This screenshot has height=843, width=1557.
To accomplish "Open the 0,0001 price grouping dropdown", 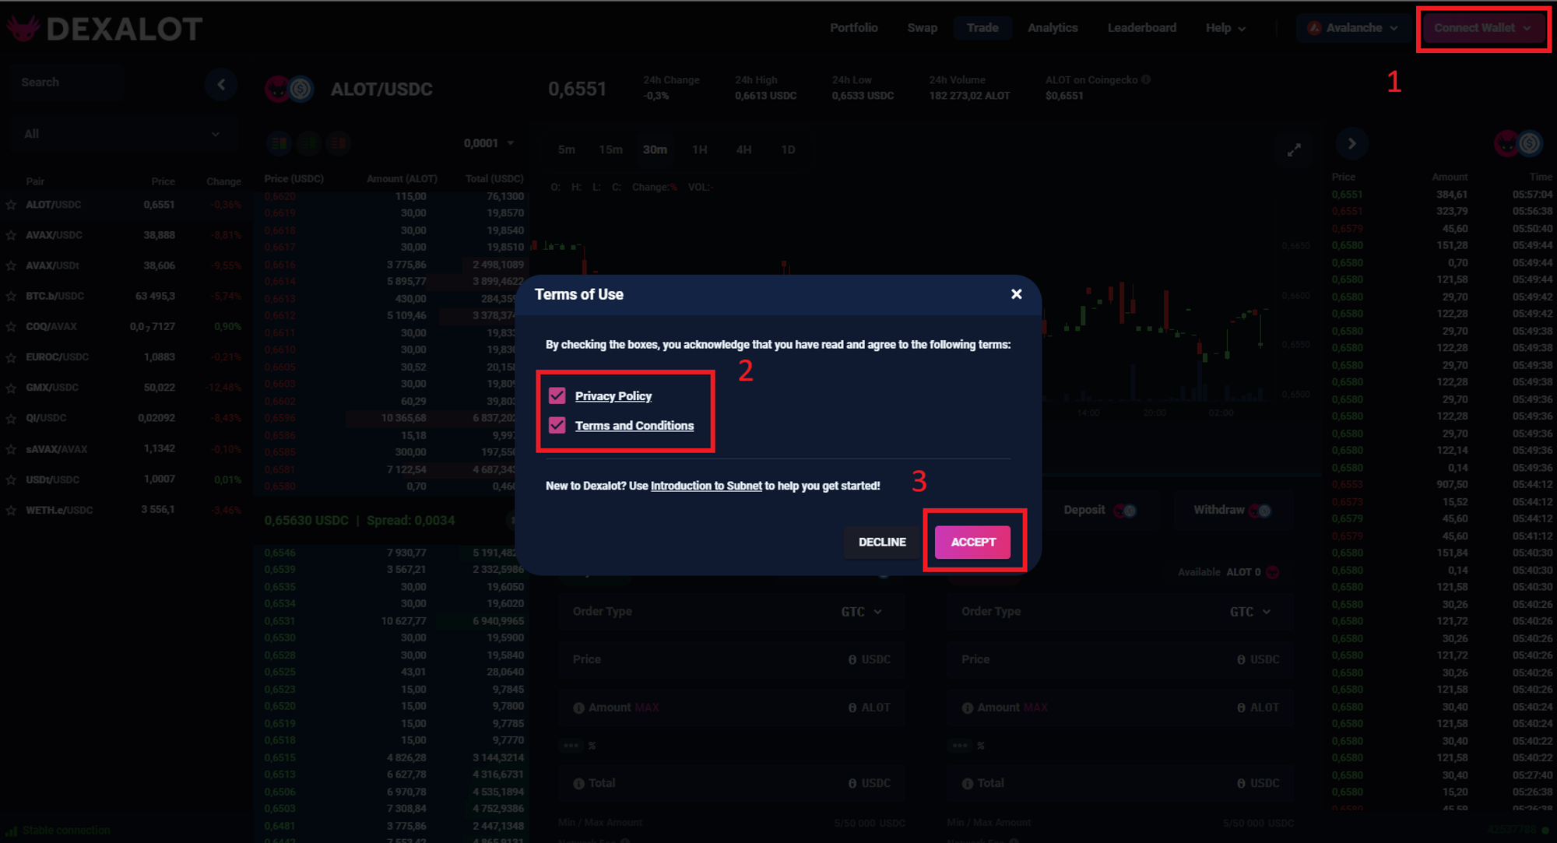I will click(x=489, y=143).
